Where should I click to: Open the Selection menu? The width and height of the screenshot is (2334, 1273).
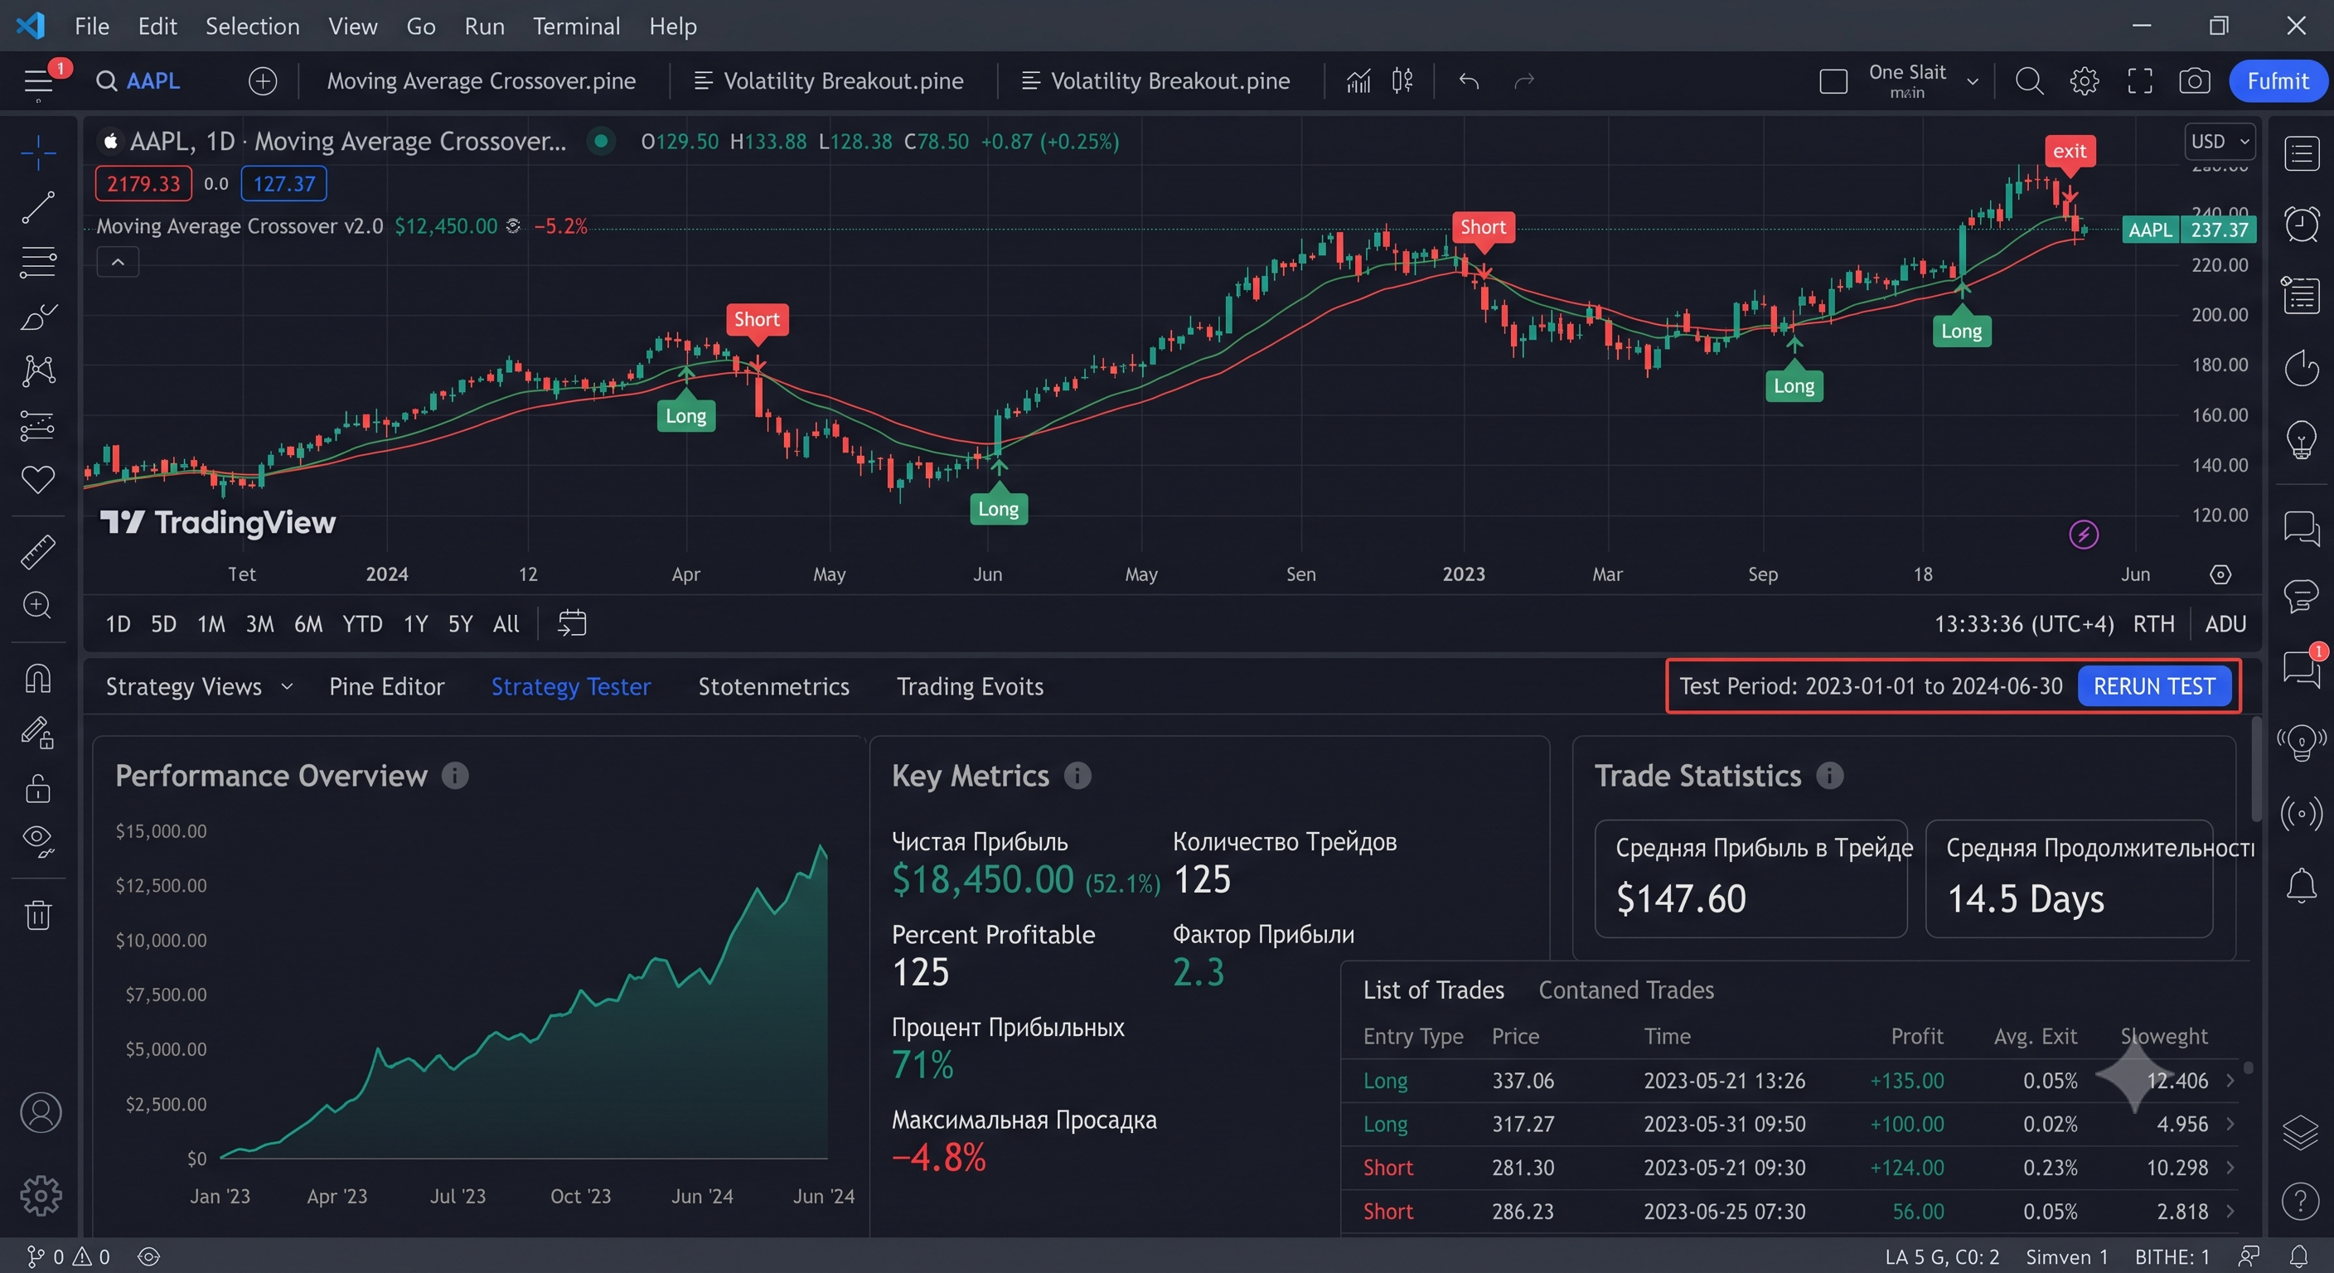click(252, 27)
